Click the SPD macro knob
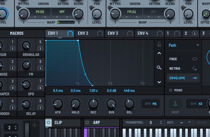Image resolution: width=210 pixels, height=137 pixels. 26,85
